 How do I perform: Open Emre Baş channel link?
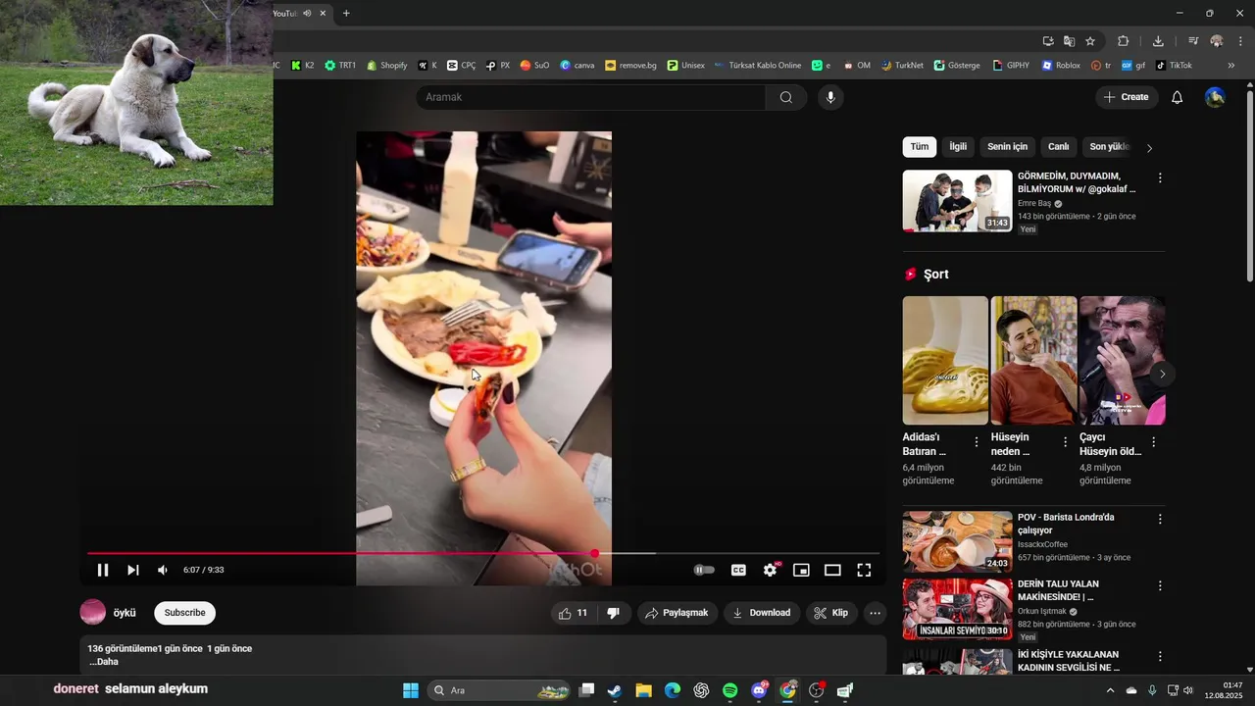(1034, 203)
